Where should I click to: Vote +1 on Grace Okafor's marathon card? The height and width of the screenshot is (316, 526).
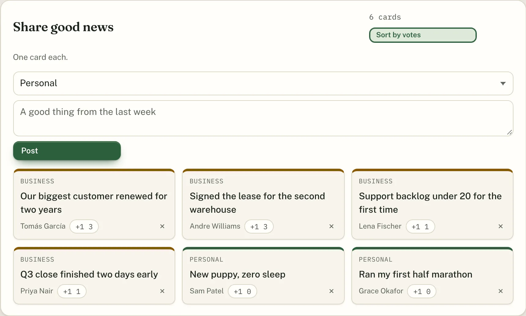click(x=422, y=292)
